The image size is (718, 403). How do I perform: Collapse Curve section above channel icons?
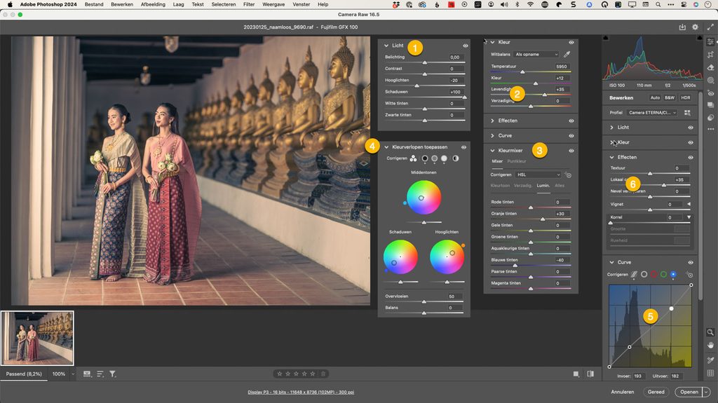point(611,262)
